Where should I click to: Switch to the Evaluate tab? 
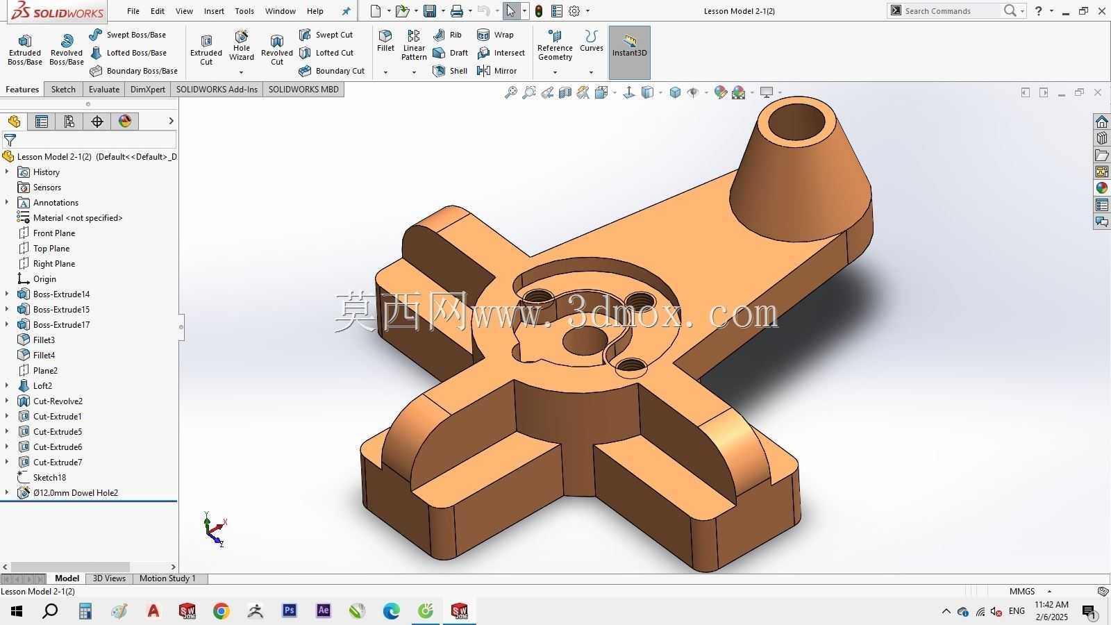[x=104, y=90]
